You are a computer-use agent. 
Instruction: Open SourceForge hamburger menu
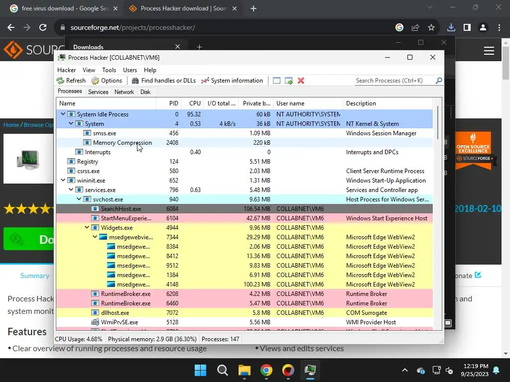point(489,51)
